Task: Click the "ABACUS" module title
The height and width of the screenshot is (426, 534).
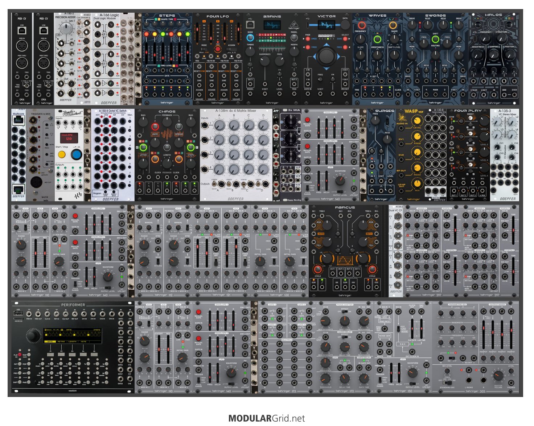Action: (345, 208)
